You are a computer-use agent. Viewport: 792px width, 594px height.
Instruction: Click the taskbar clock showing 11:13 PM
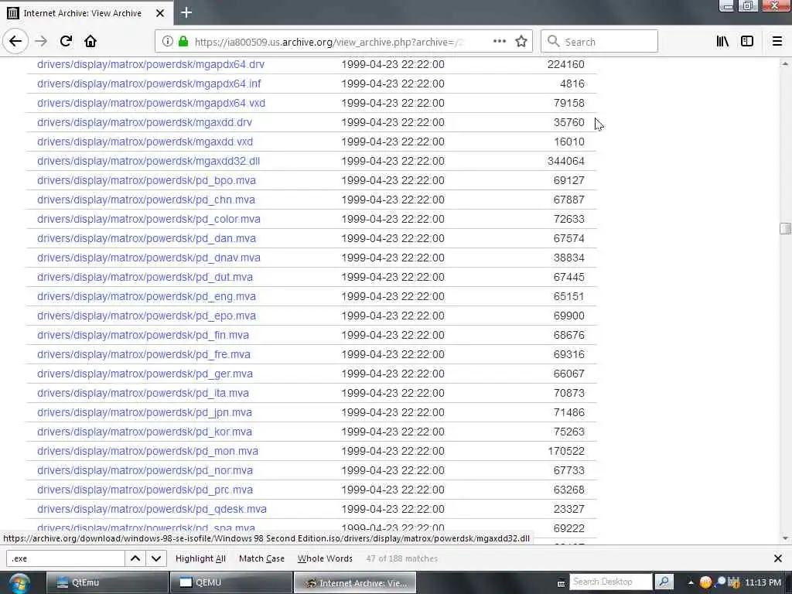pyautogui.click(x=763, y=582)
